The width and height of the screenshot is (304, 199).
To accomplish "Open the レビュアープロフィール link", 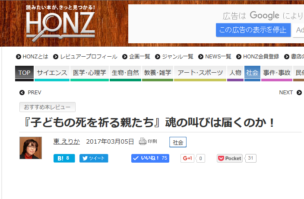I will click(x=85, y=57).
